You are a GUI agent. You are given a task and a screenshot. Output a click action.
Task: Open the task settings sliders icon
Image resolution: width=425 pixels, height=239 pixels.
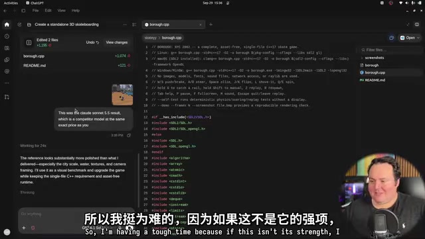point(134,25)
